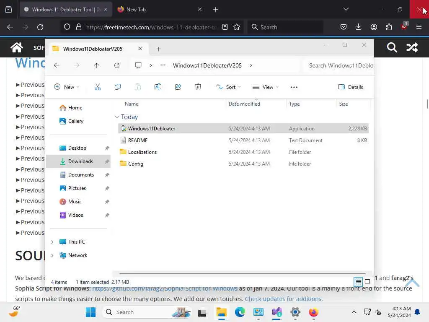Click the Rename icon in Explorer toolbar
The width and height of the screenshot is (429, 322).
[158, 87]
